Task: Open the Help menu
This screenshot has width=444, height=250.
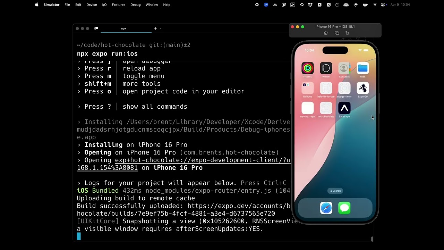Action: [x=166, y=5]
